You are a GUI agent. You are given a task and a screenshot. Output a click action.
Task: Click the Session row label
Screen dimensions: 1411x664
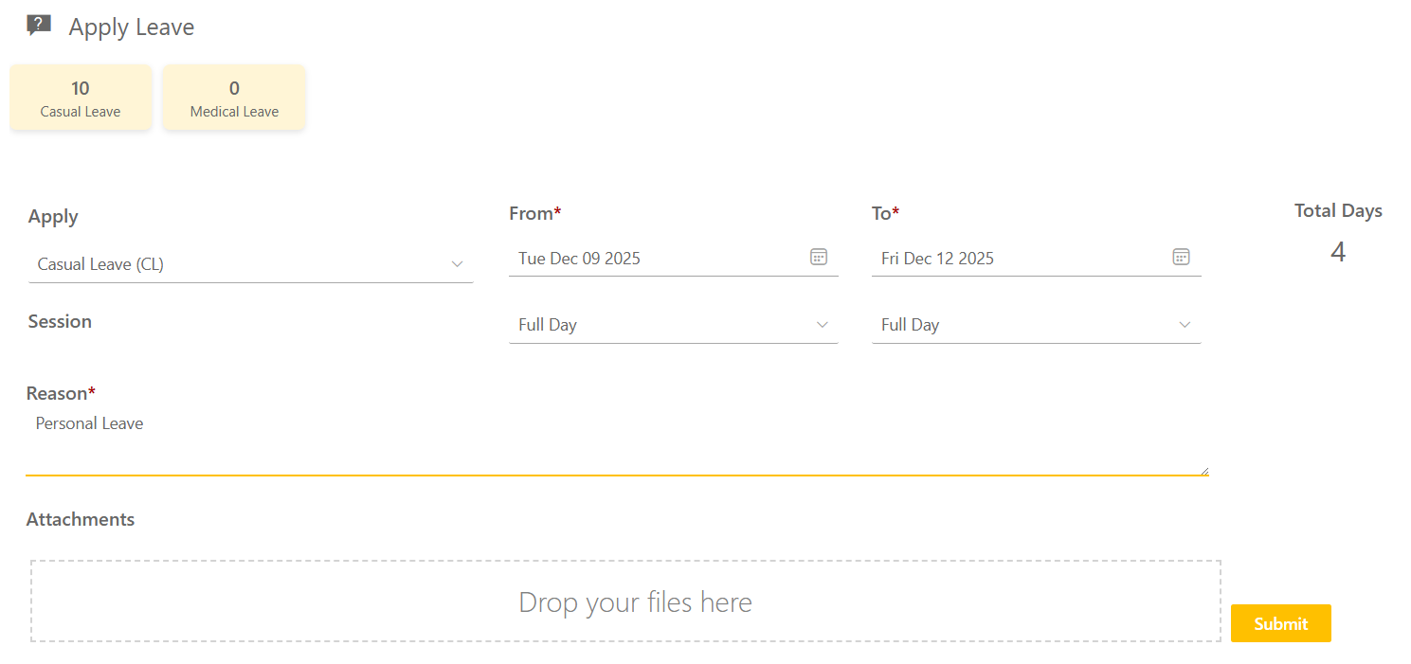(x=60, y=321)
